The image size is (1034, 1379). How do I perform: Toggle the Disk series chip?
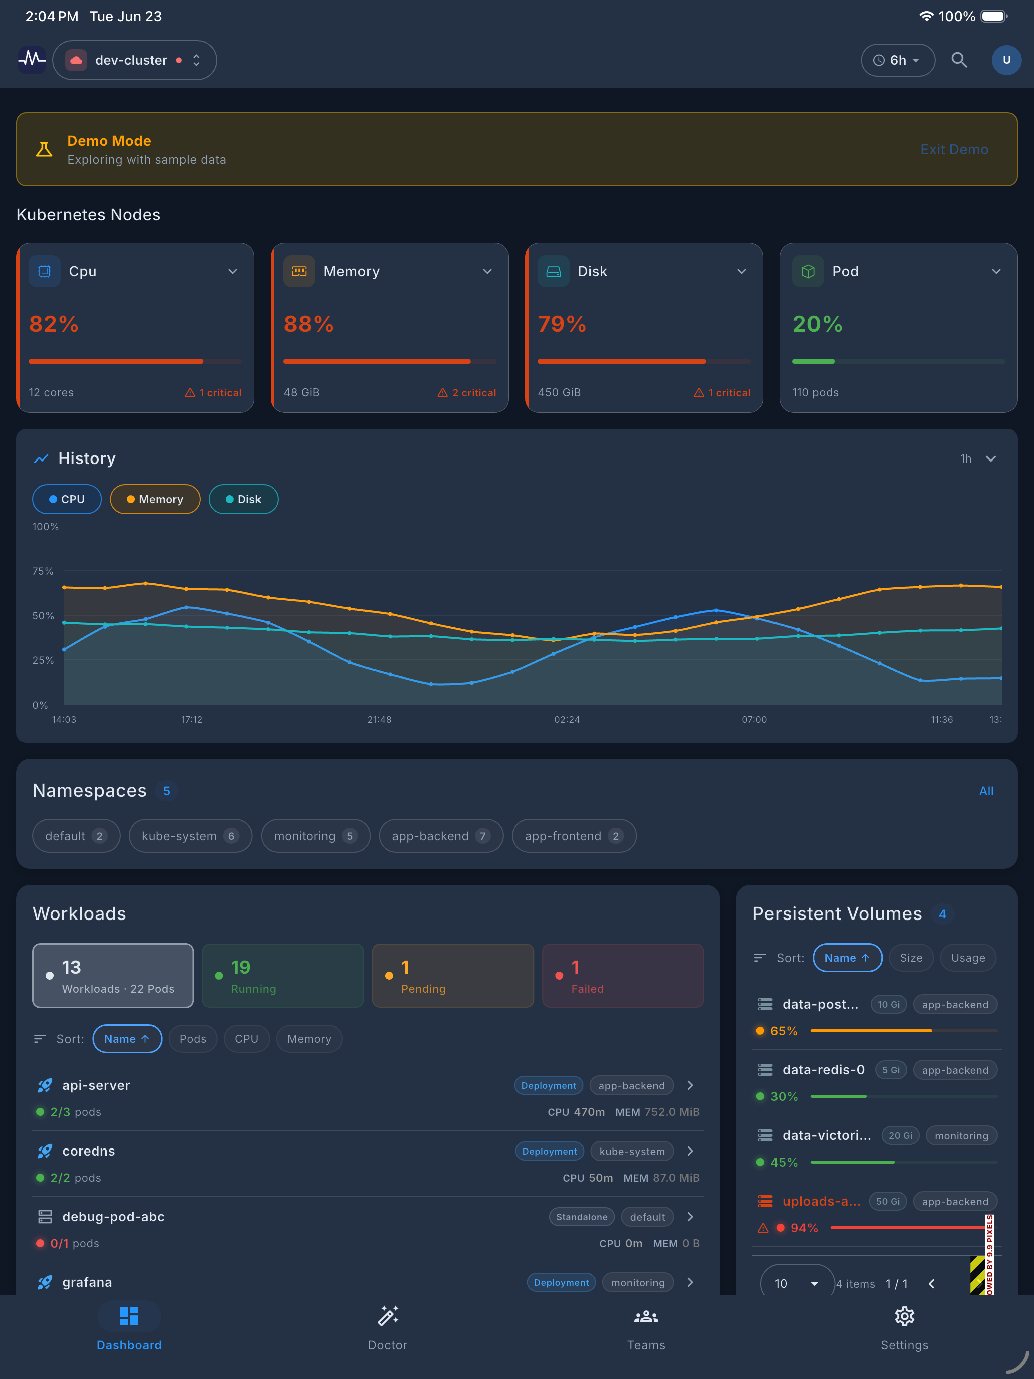(x=243, y=500)
